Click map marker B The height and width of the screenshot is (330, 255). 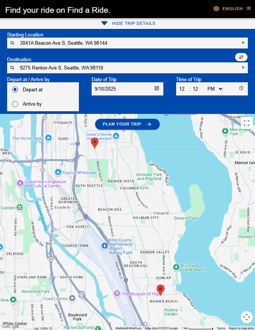[160, 290]
